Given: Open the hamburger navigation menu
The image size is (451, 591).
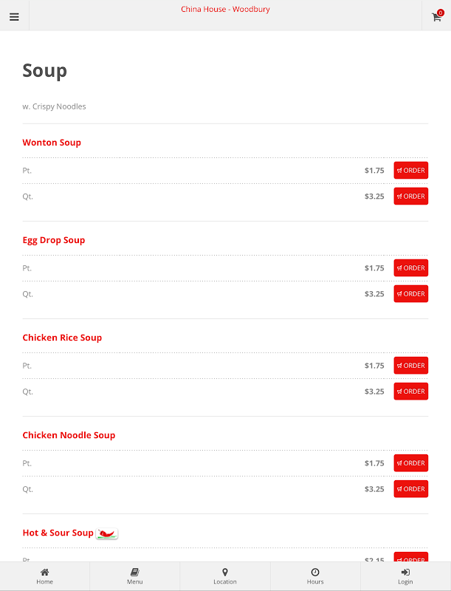Looking at the screenshot, I should tap(14, 16).
